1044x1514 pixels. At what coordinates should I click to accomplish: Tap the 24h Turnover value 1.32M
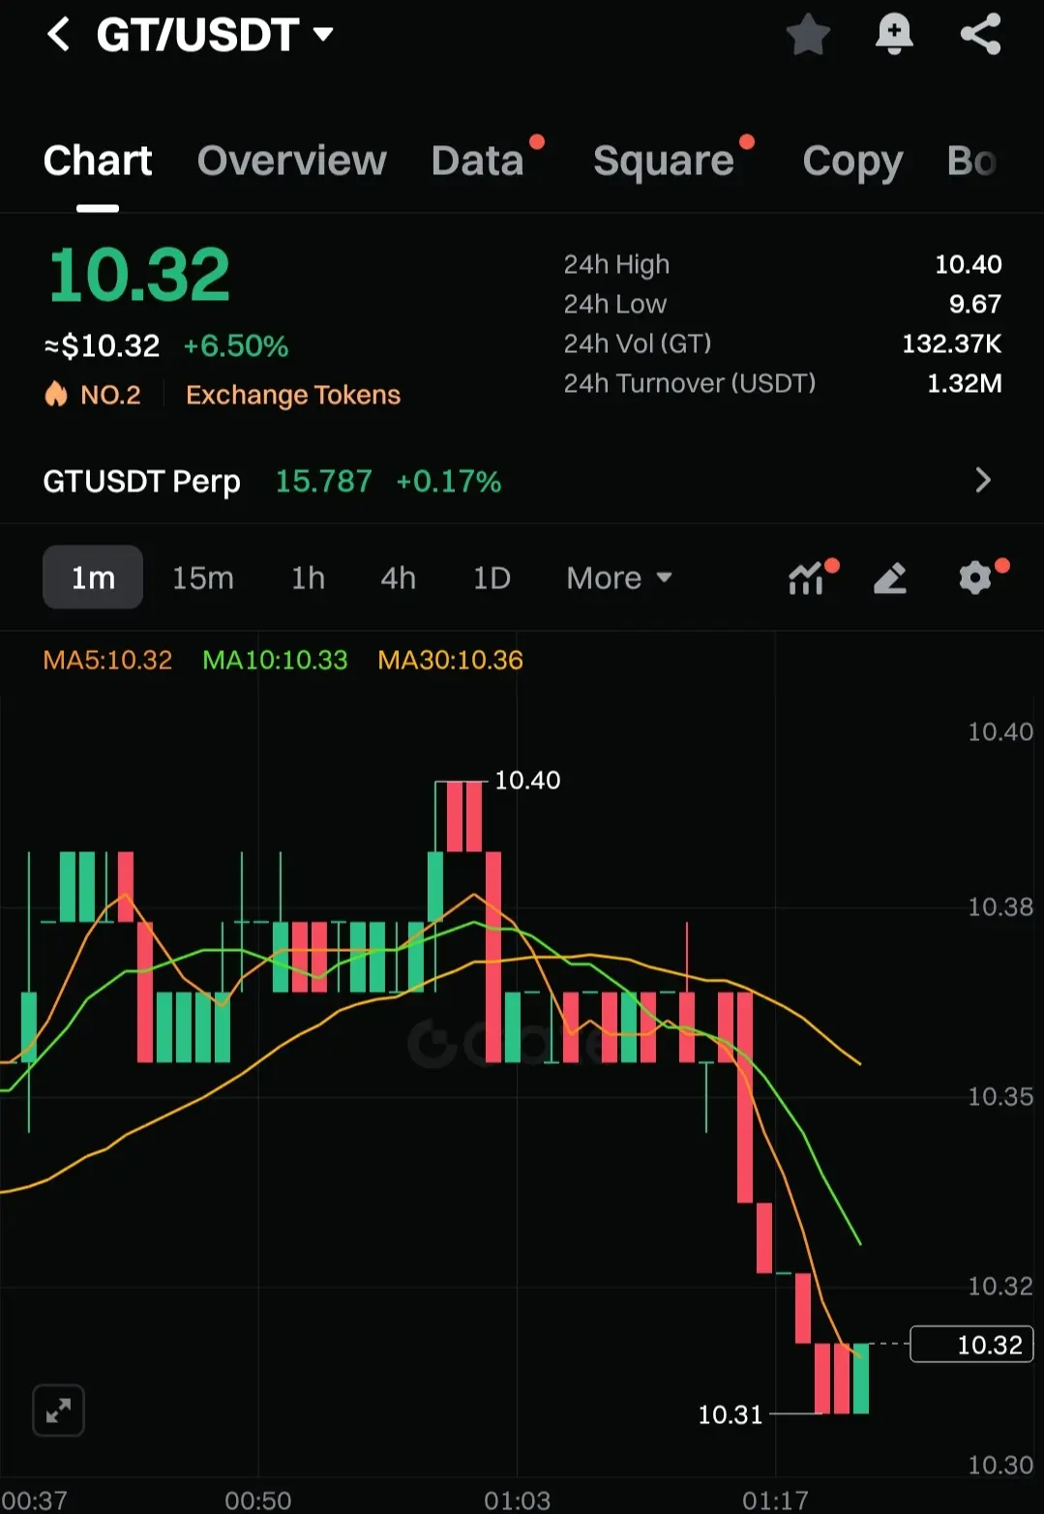coord(965,383)
